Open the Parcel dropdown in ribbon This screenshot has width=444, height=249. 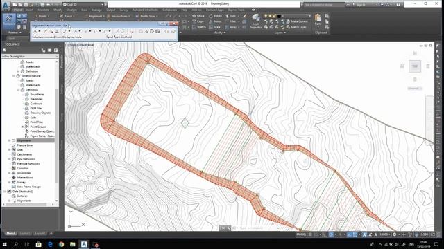(67, 16)
